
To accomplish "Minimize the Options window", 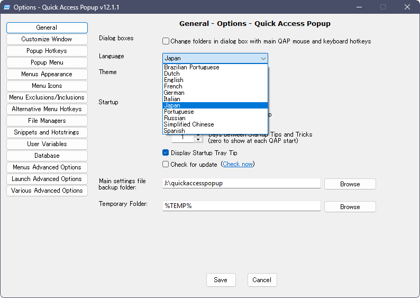I will point(359,7).
